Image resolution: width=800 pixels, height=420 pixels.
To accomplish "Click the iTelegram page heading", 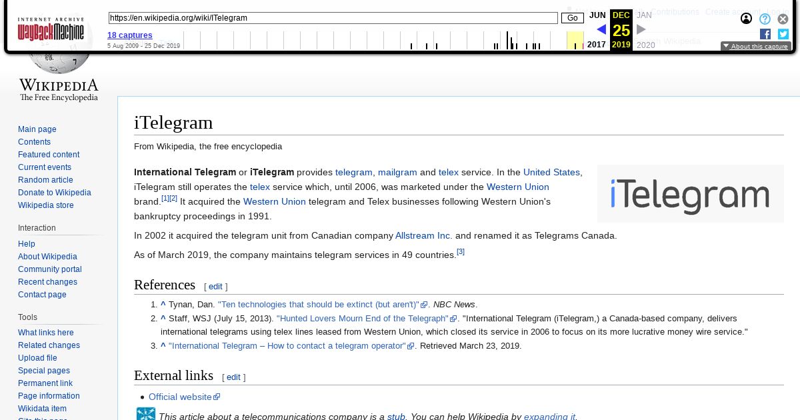I will [173, 123].
